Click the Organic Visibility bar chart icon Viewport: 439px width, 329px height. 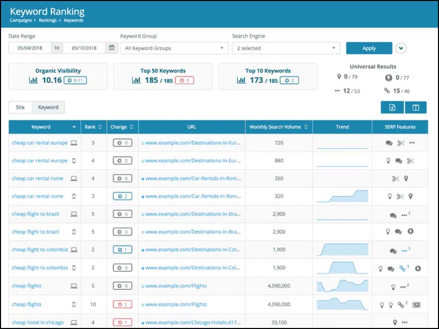[34, 80]
